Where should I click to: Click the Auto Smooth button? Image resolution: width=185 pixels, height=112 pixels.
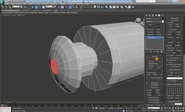pyautogui.click(x=170, y=98)
